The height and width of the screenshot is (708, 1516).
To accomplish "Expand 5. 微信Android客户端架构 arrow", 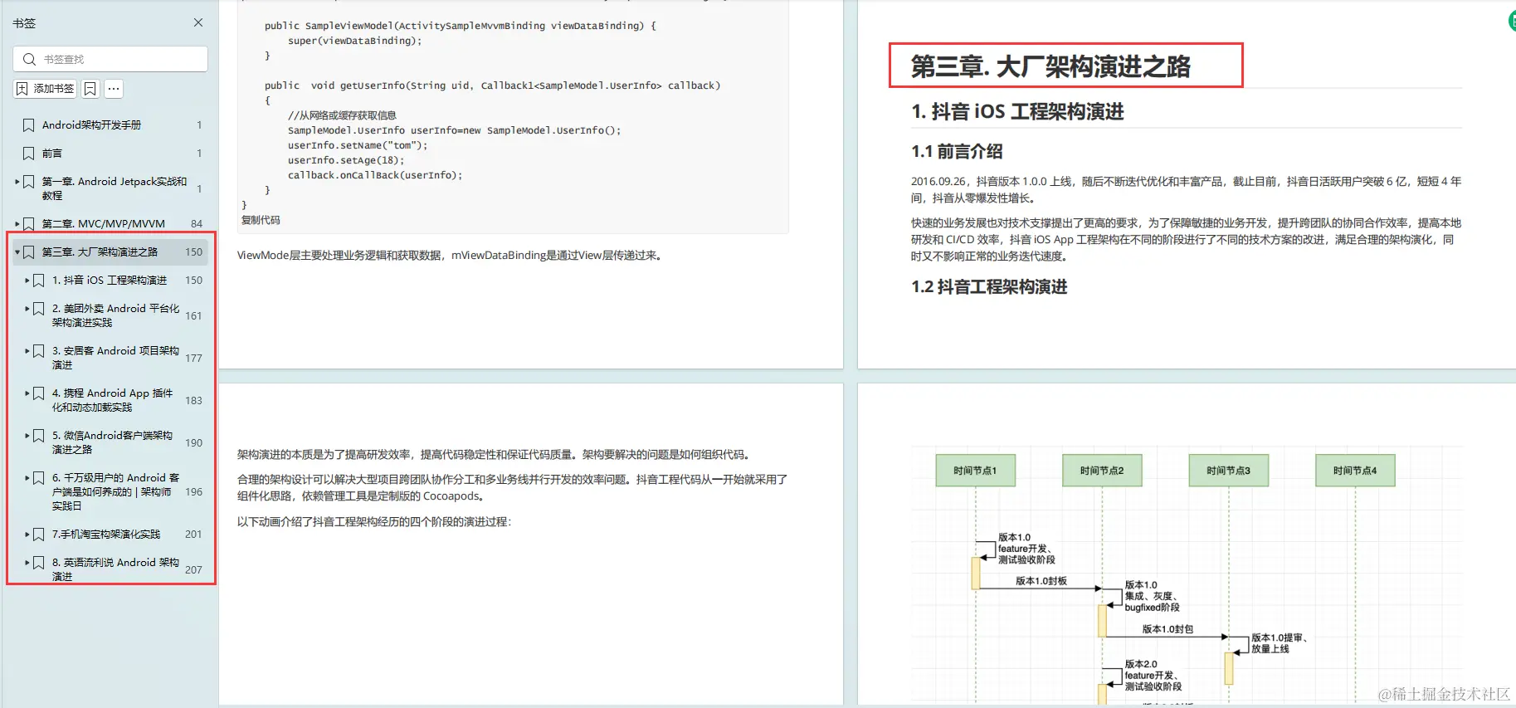I will tap(27, 435).
